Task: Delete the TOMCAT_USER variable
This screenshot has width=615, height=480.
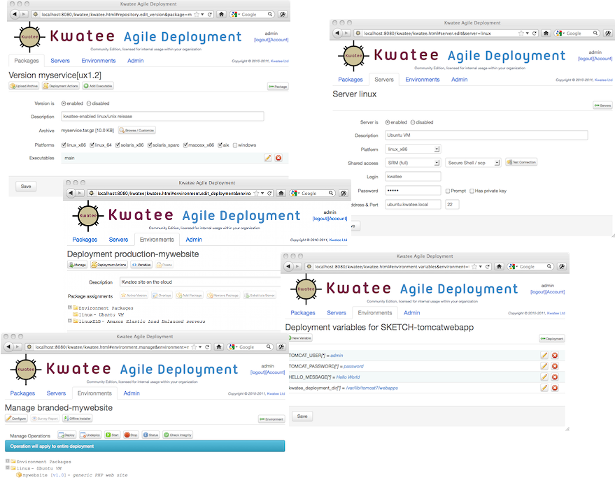Action: click(x=555, y=356)
